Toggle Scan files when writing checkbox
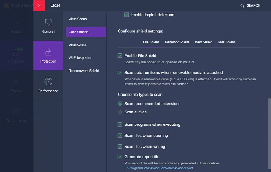 (120, 147)
